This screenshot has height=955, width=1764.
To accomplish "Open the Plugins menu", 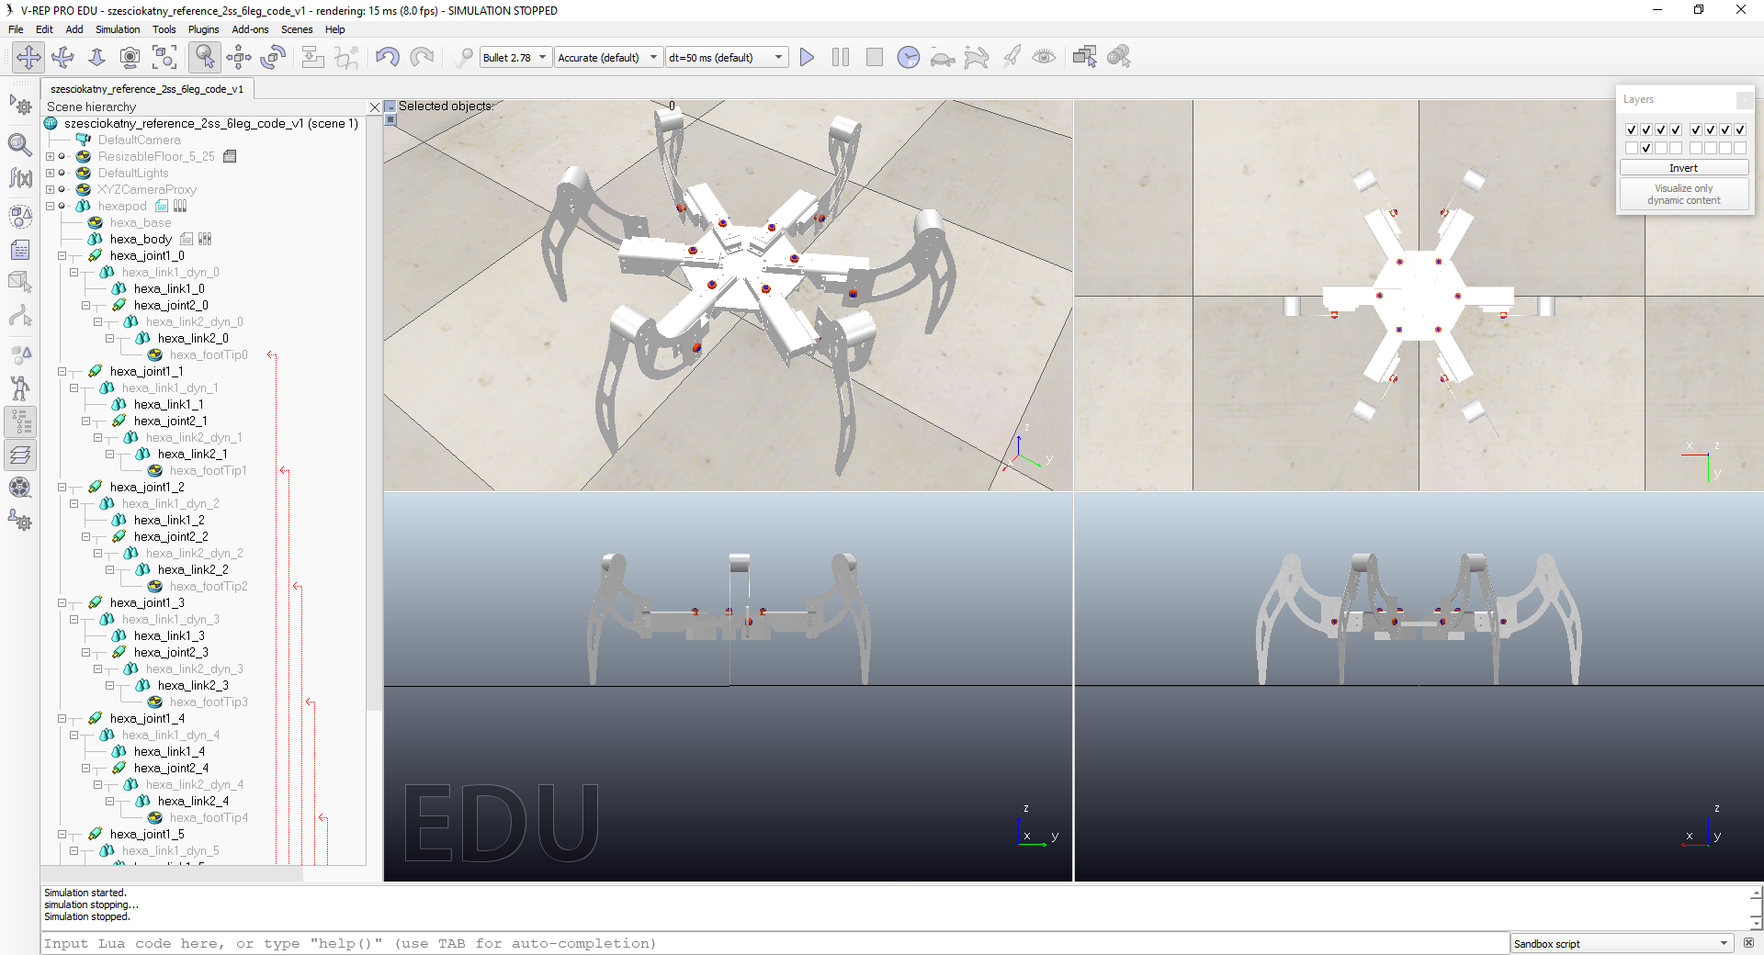I will [203, 29].
